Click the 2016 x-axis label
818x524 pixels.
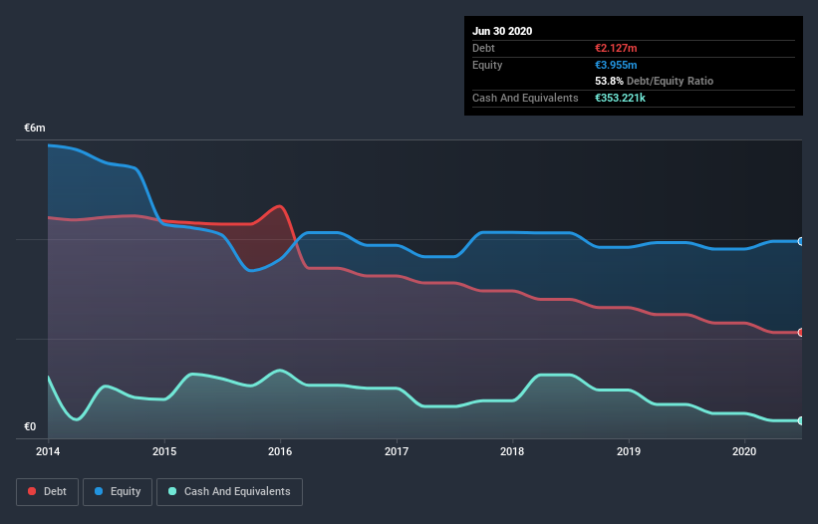coord(280,451)
